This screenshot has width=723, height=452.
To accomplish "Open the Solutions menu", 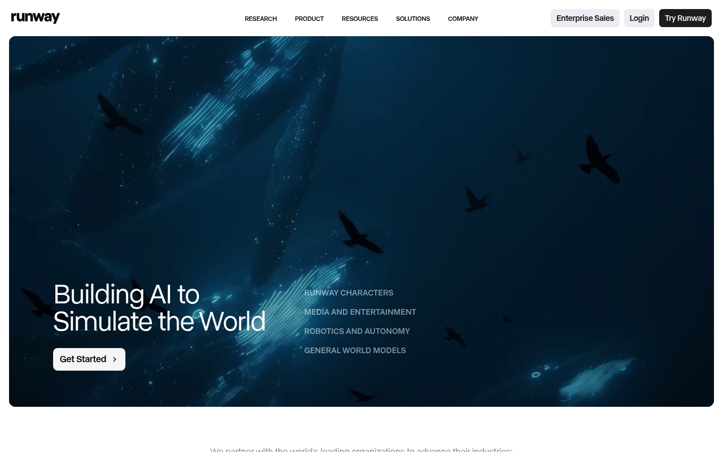I will pyautogui.click(x=413, y=19).
